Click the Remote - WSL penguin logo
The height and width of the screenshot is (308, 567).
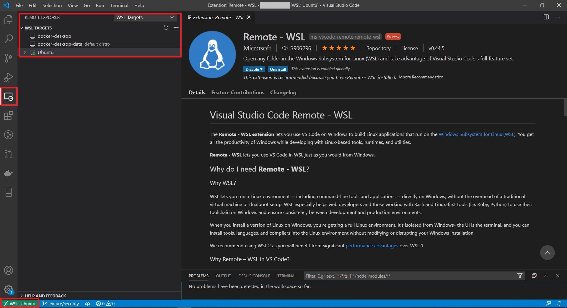click(212, 55)
